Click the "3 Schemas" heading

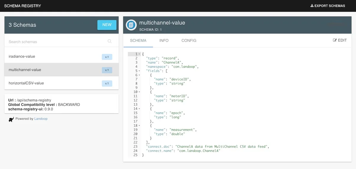point(22,25)
